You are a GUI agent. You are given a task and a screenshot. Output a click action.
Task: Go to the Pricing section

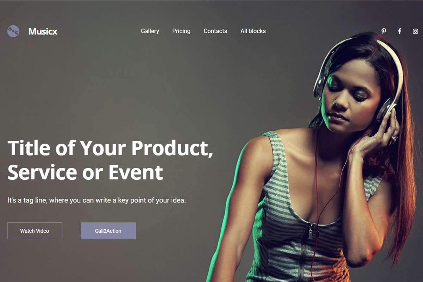[181, 31]
